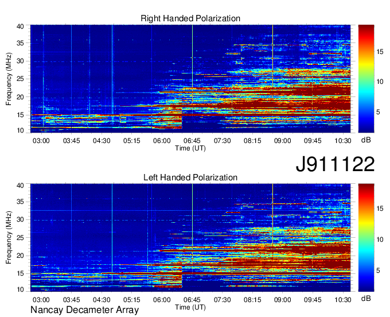The height and width of the screenshot is (317, 390).
Task: Click the Right Handed plot's "06:45" time tick
Action: [192, 141]
